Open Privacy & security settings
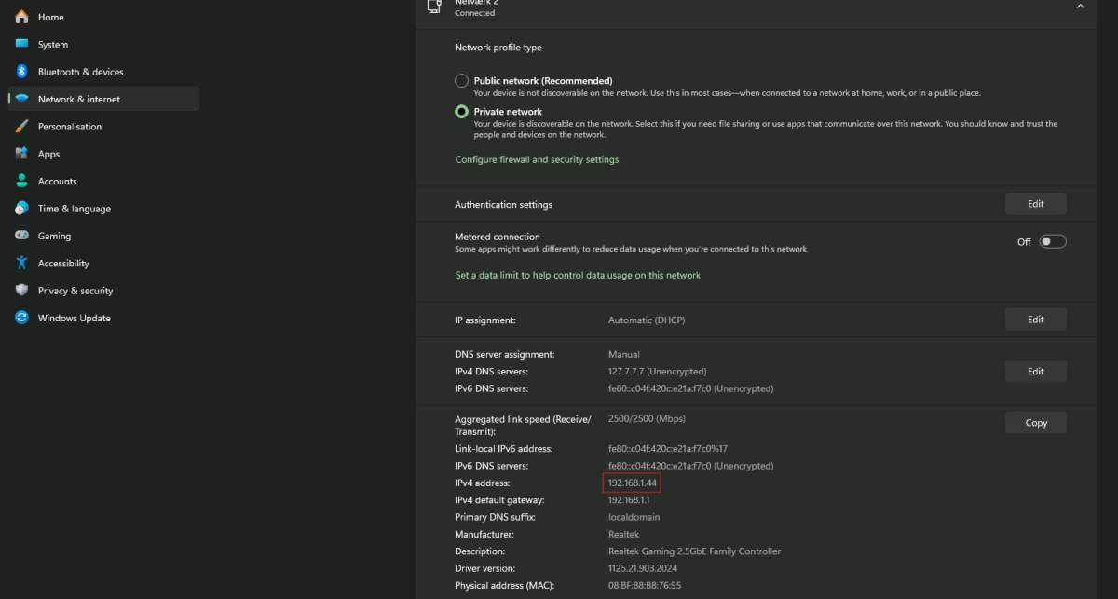The width and height of the screenshot is (1118, 599). click(x=103, y=291)
